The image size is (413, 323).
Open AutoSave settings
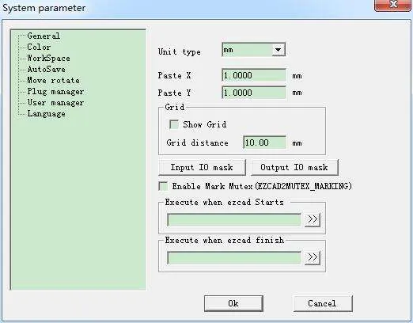click(x=46, y=69)
